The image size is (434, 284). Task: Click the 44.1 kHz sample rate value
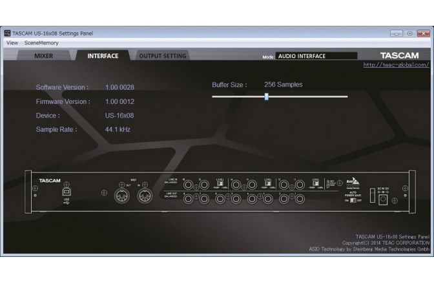(x=118, y=130)
